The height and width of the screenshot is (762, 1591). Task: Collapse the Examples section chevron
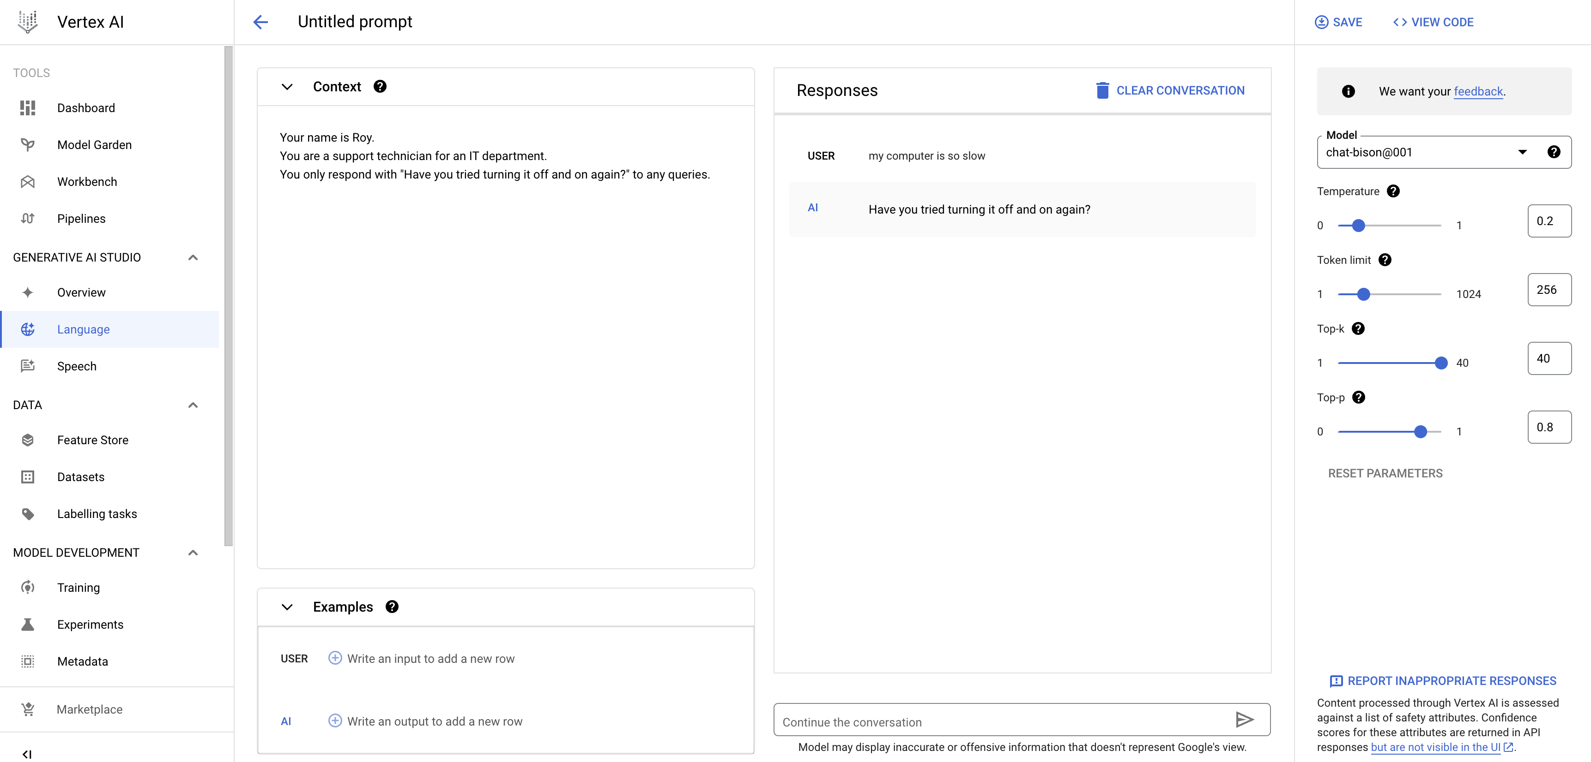287,607
